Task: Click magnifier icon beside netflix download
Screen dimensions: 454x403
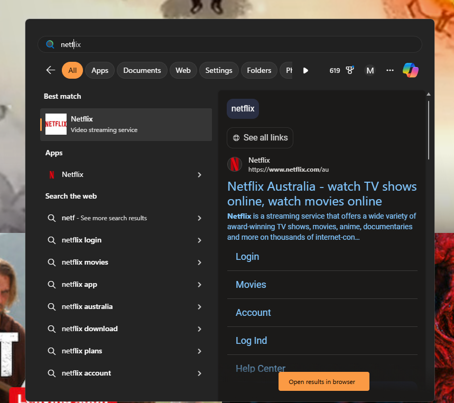Action: click(x=52, y=329)
